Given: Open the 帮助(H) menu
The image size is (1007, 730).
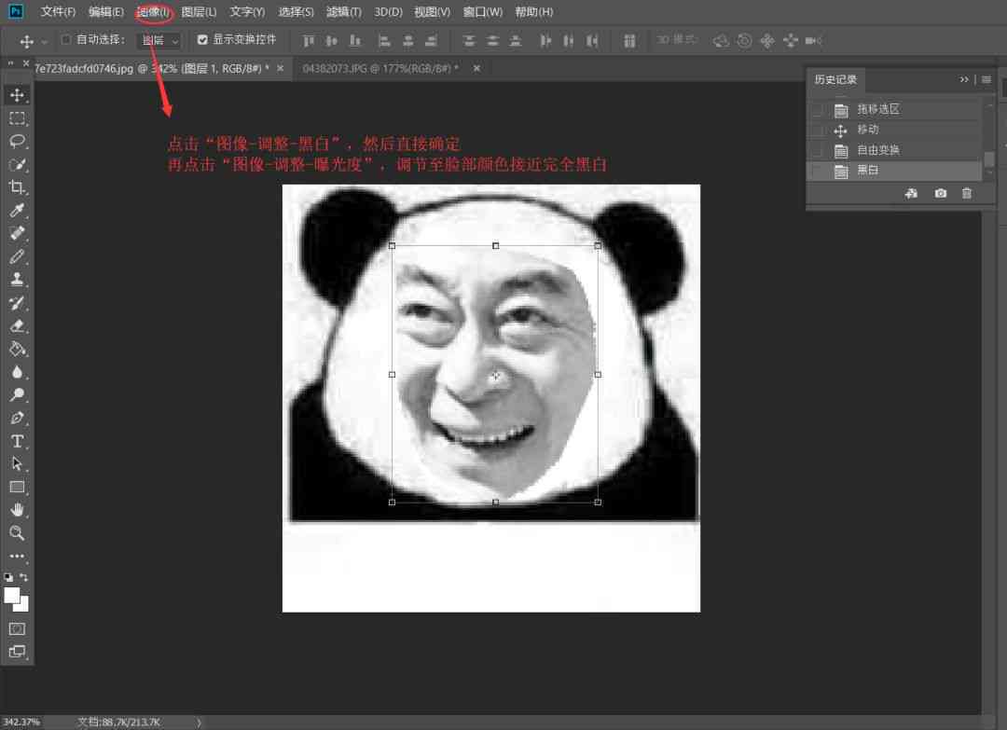Looking at the screenshot, I should click(x=533, y=11).
